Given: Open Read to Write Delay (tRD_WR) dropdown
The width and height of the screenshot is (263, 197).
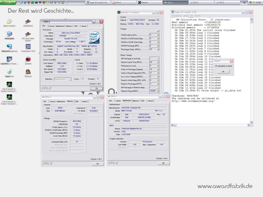Looking at the screenshot, I should 158,80.
